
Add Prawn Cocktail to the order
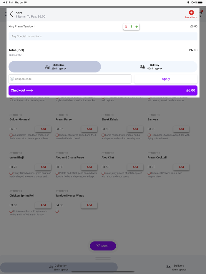point(181,167)
